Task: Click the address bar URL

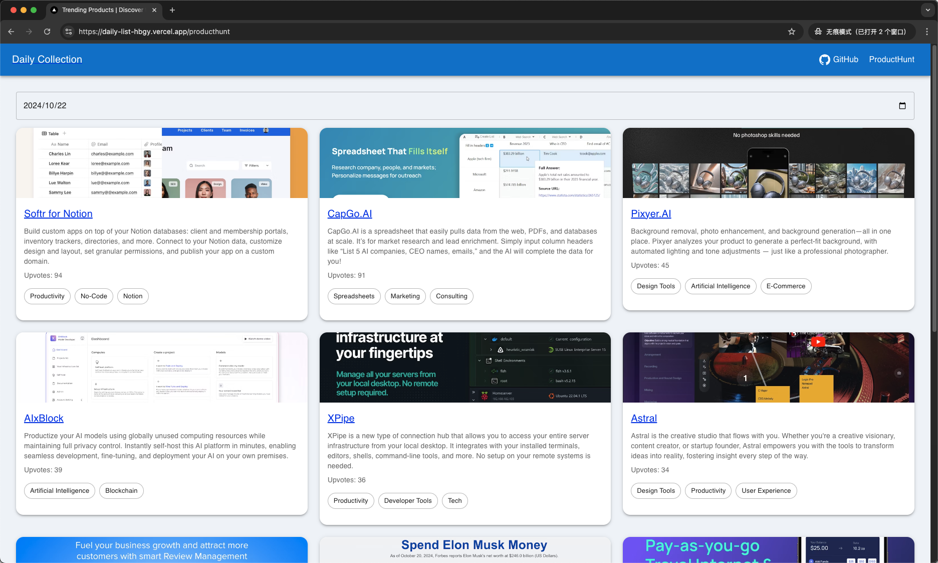Action: [154, 32]
